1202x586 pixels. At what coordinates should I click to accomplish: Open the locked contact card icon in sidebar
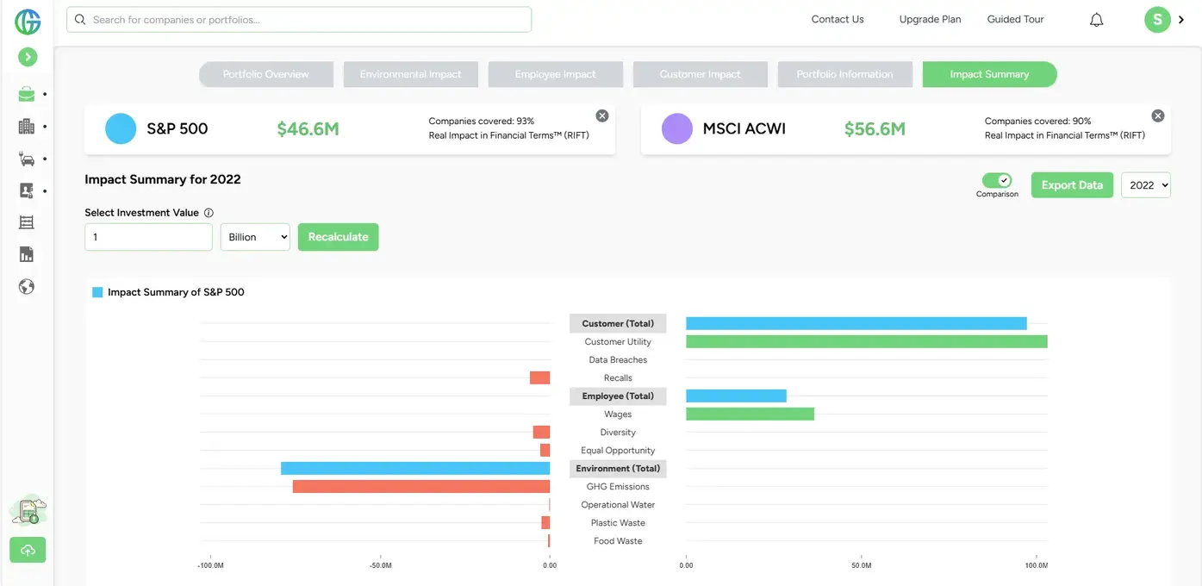(x=27, y=190)
